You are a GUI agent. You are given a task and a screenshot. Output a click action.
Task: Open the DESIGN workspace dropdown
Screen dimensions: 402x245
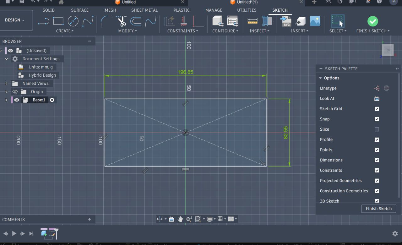click(15, 20)
